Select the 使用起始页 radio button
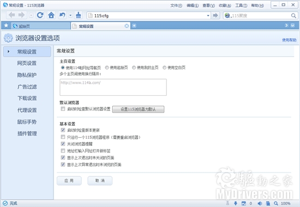 [107, 68]
